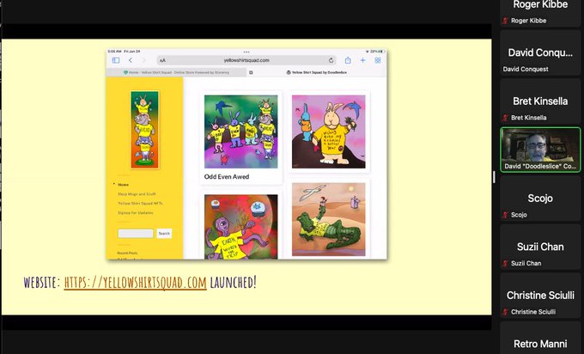This screenshot has width=584, height=354.
Task: Click Scojo's muted microphone icon
Action: pyautogui.click(x=505, y=215)
